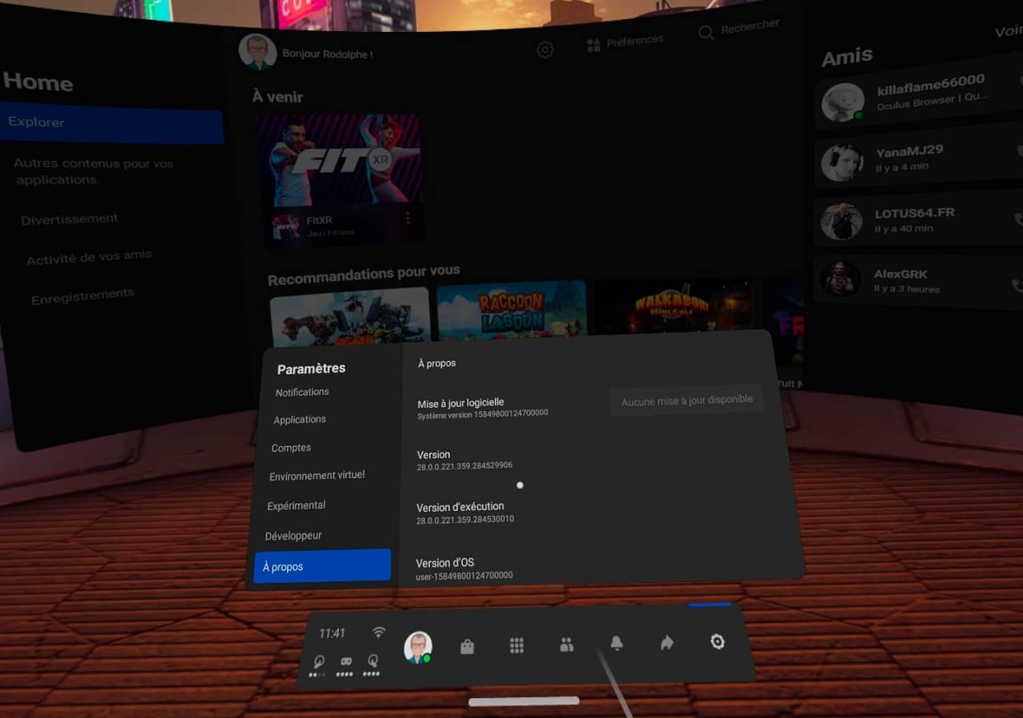
Task: Click the Mise à jour logicielle label
Action: click(x=461, y=403)
